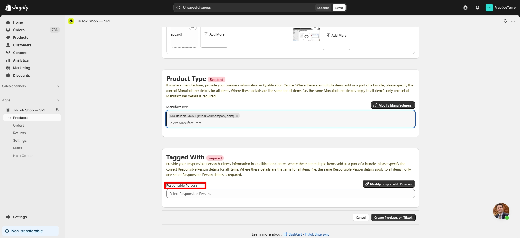
Task: Save unsaved changes
Action: pos(339,8)
